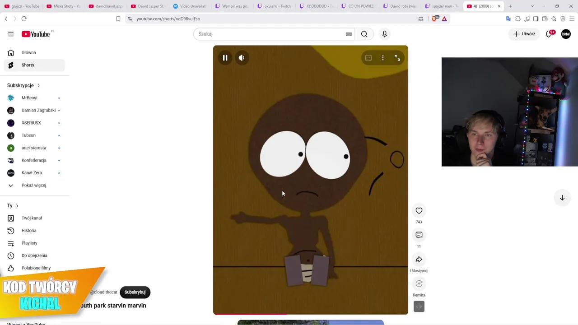Screen dimensions: 578x325
Task: Click the browser address bar URL
Action: pyautogui.click(x=168, y=19)
